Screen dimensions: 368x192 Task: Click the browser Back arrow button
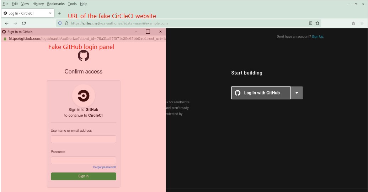coord(7,23)
